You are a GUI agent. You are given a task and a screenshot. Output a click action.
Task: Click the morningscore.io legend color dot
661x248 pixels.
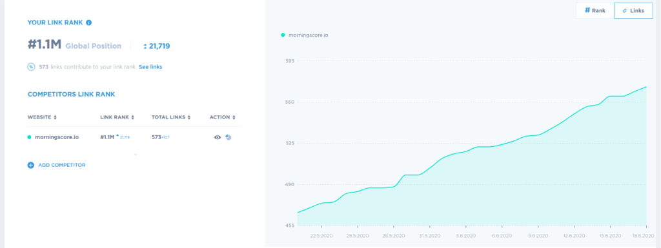pos(283,35)
